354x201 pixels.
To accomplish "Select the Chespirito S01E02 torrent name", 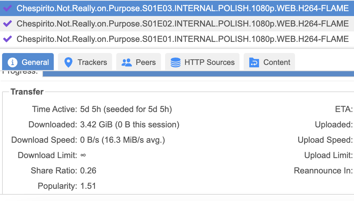I will (x=183, y=23).
